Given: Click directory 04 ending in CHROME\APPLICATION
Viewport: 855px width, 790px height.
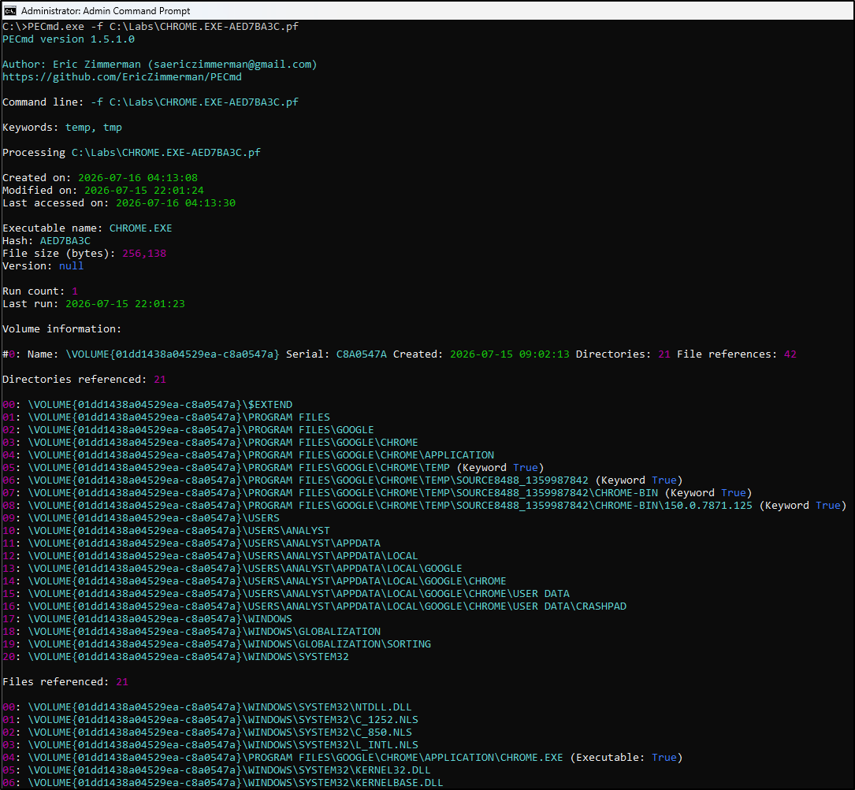Looking at the screenshot, I should point(248,454).
